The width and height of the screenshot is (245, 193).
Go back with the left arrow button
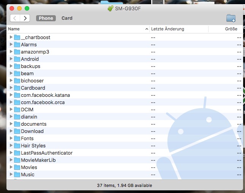(x=15, y=18)
